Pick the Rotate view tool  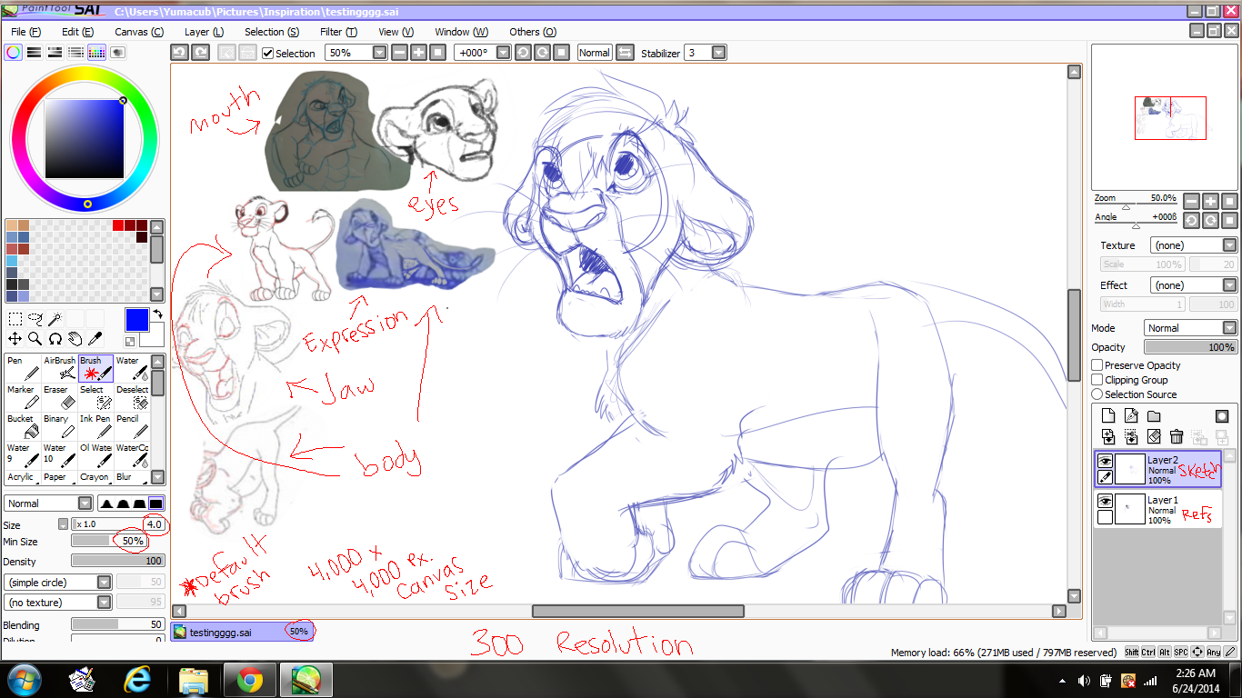pos(55,339)
